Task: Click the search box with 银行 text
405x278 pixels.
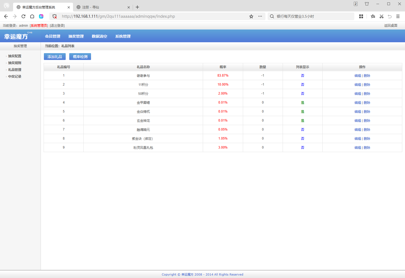Action: 311,16
